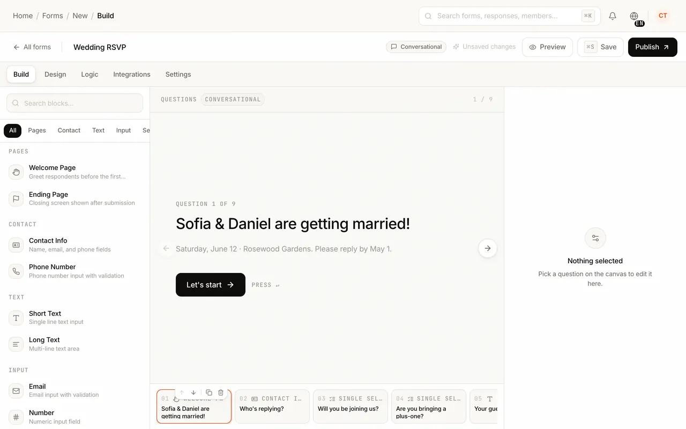This screenshot has width=686, height=429.
Task: Select the Will you be joining us? card
Action: tap(351, 406)
